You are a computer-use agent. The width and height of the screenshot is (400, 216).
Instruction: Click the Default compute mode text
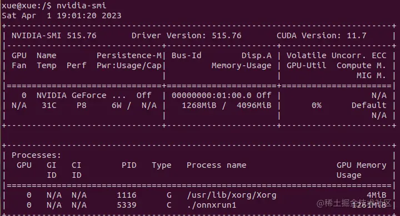point(369,105)
